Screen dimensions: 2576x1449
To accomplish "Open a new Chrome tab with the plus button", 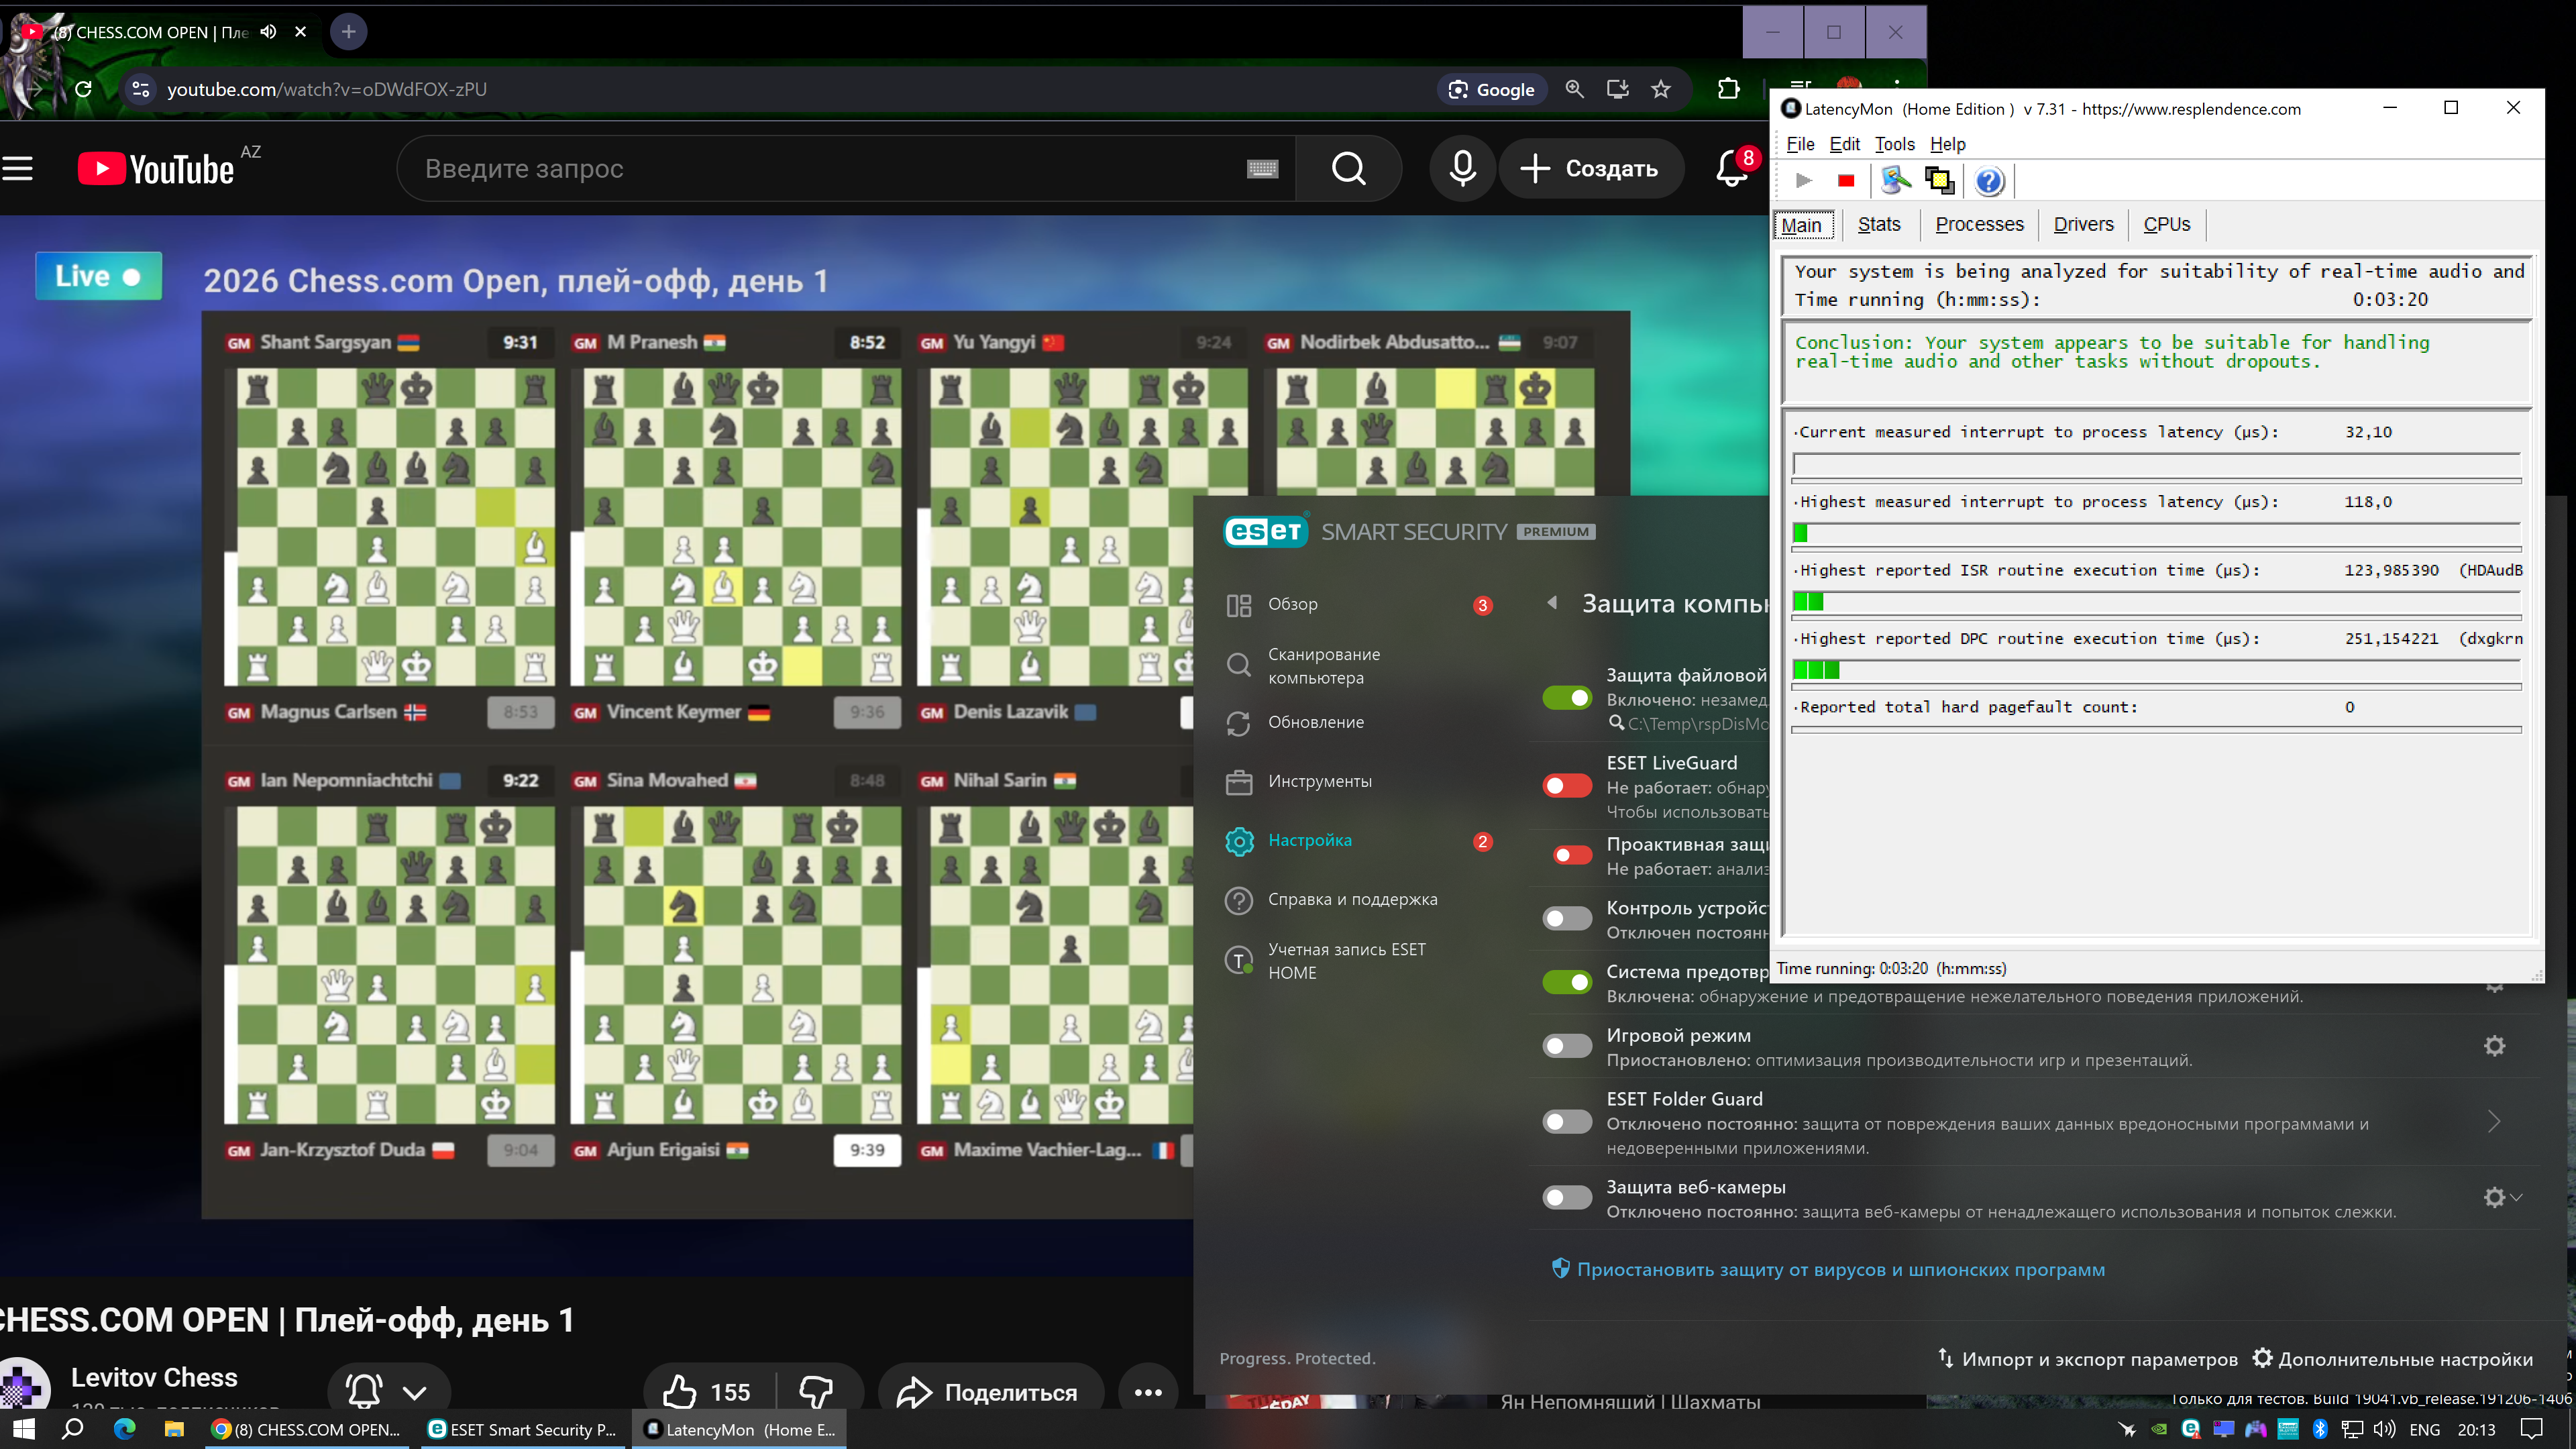I will point(348,32).
